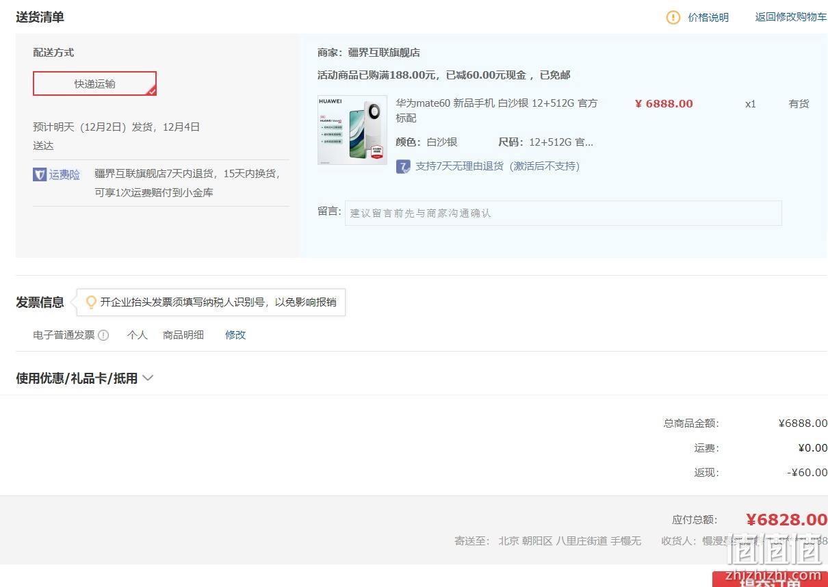Click the 送货清单 heading
Screen dimensions: 828x587
click(x=40, y=17)
